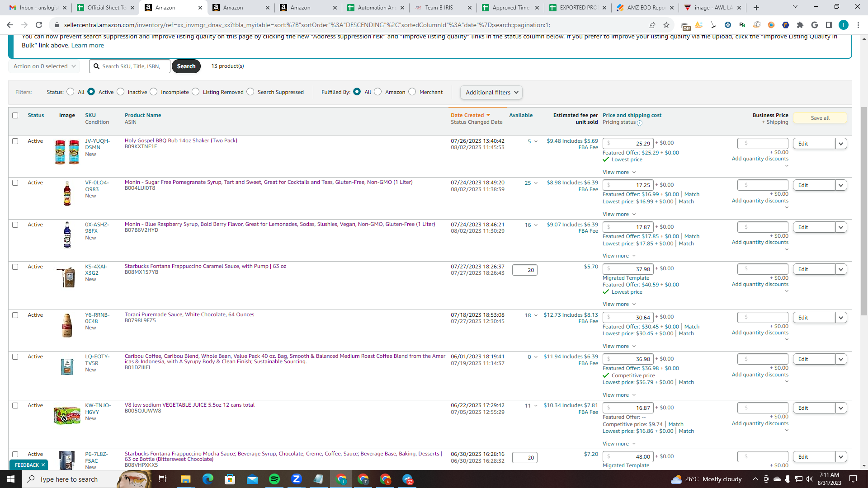This screenshot has width=868, height=488.
Task: Open Microsoft Store from the taskbar
Action: pyautogui.click(x=230, y=479)
